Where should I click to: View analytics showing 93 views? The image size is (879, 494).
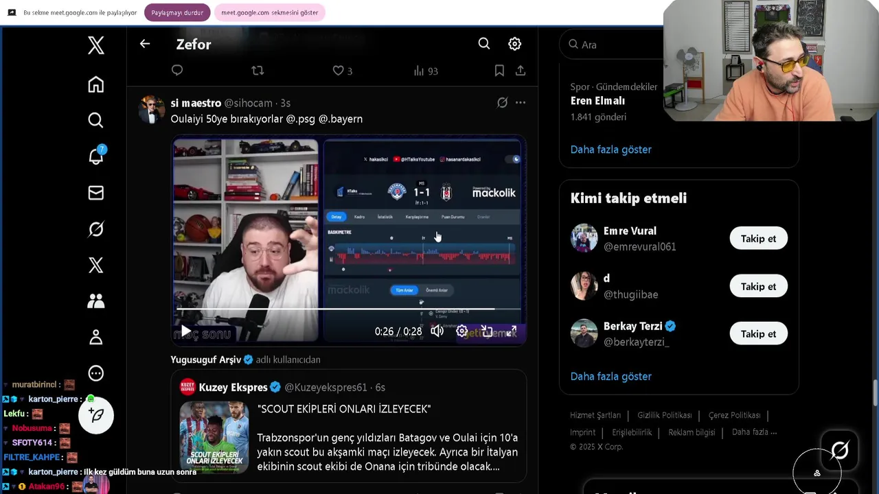pyautogui.click(x=426, y=71)
